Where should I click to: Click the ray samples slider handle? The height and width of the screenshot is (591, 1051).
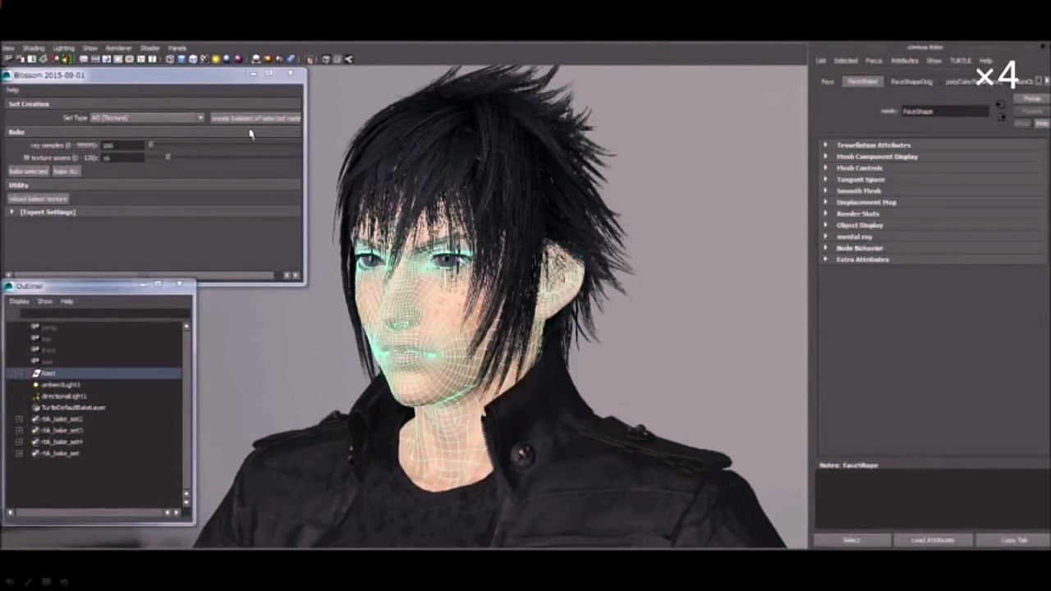(150, 145)
